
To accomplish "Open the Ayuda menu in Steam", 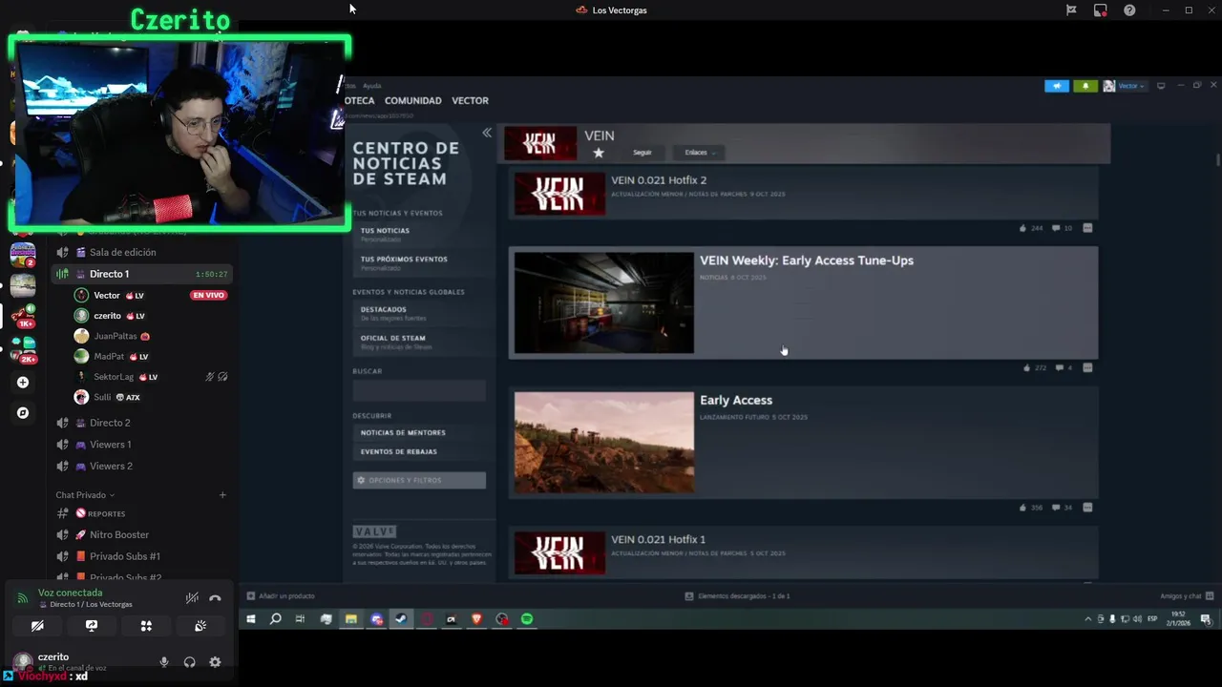I will [371, 86].
